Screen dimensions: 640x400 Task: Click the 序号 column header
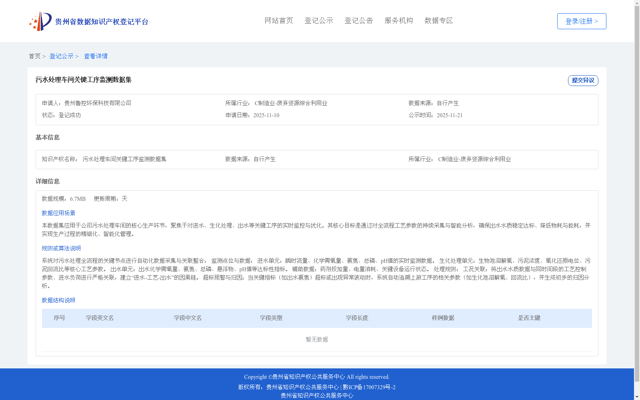click(x=60, y=318)
